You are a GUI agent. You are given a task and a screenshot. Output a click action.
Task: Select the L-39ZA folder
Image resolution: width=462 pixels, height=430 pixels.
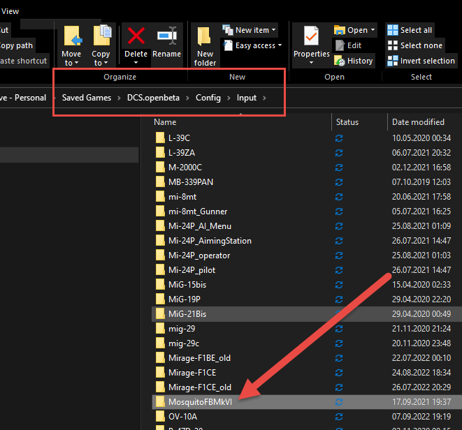pos(182,153)
